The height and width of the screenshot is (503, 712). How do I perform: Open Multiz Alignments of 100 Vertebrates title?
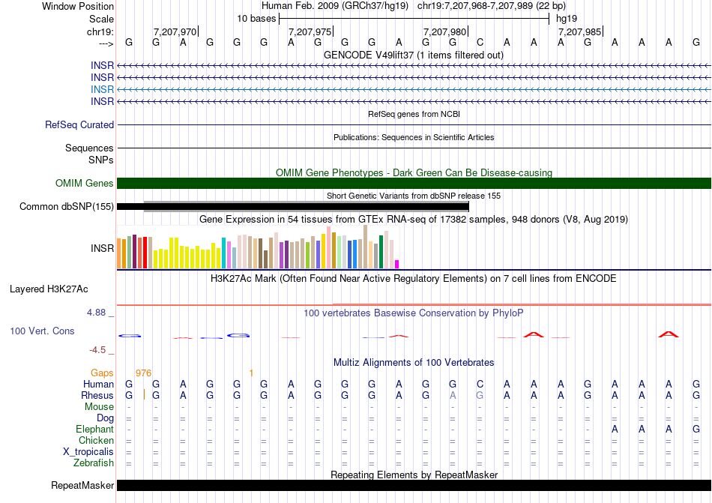click(x=413, y=362)
